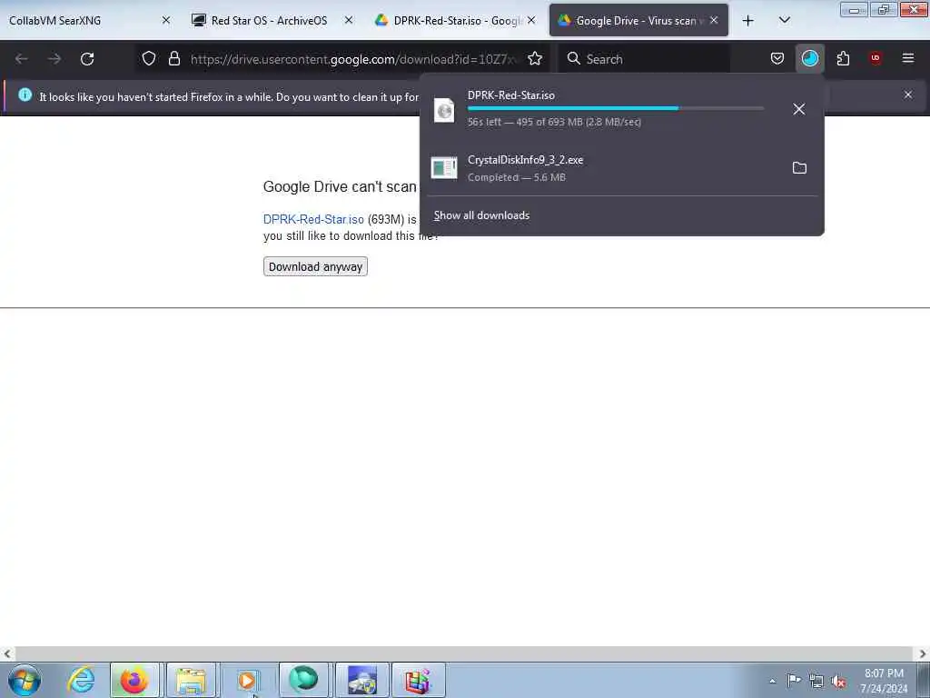Launch Internet Explorer from the taskbar

tap(81, 680)
